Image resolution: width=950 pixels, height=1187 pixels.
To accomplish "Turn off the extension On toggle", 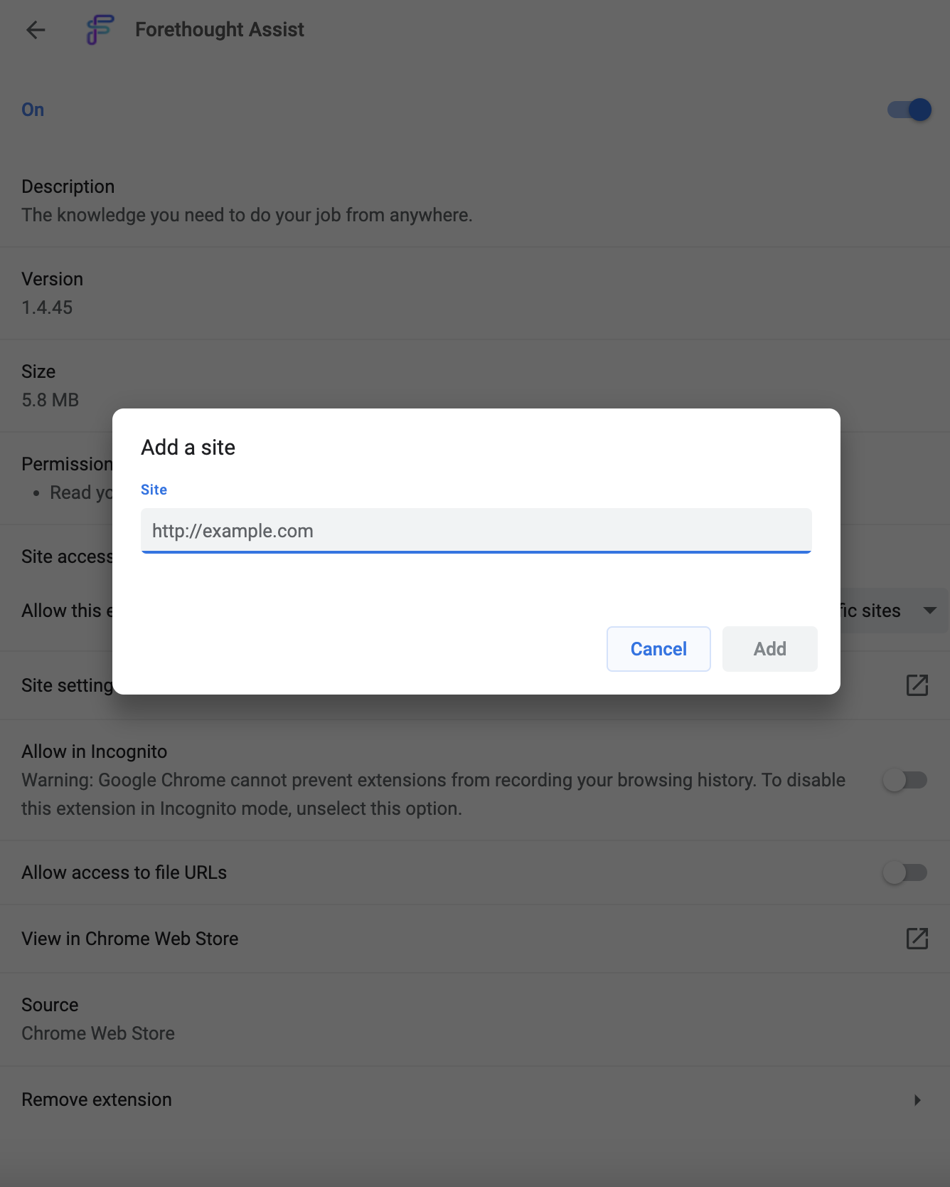I will [x=909, y=110].
